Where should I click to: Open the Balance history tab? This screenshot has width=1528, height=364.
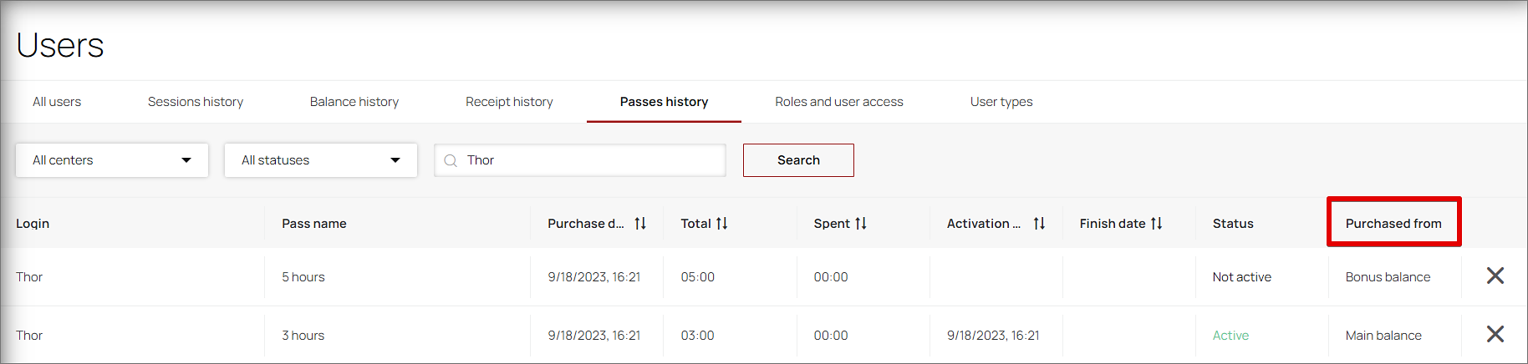pos(354,102)
